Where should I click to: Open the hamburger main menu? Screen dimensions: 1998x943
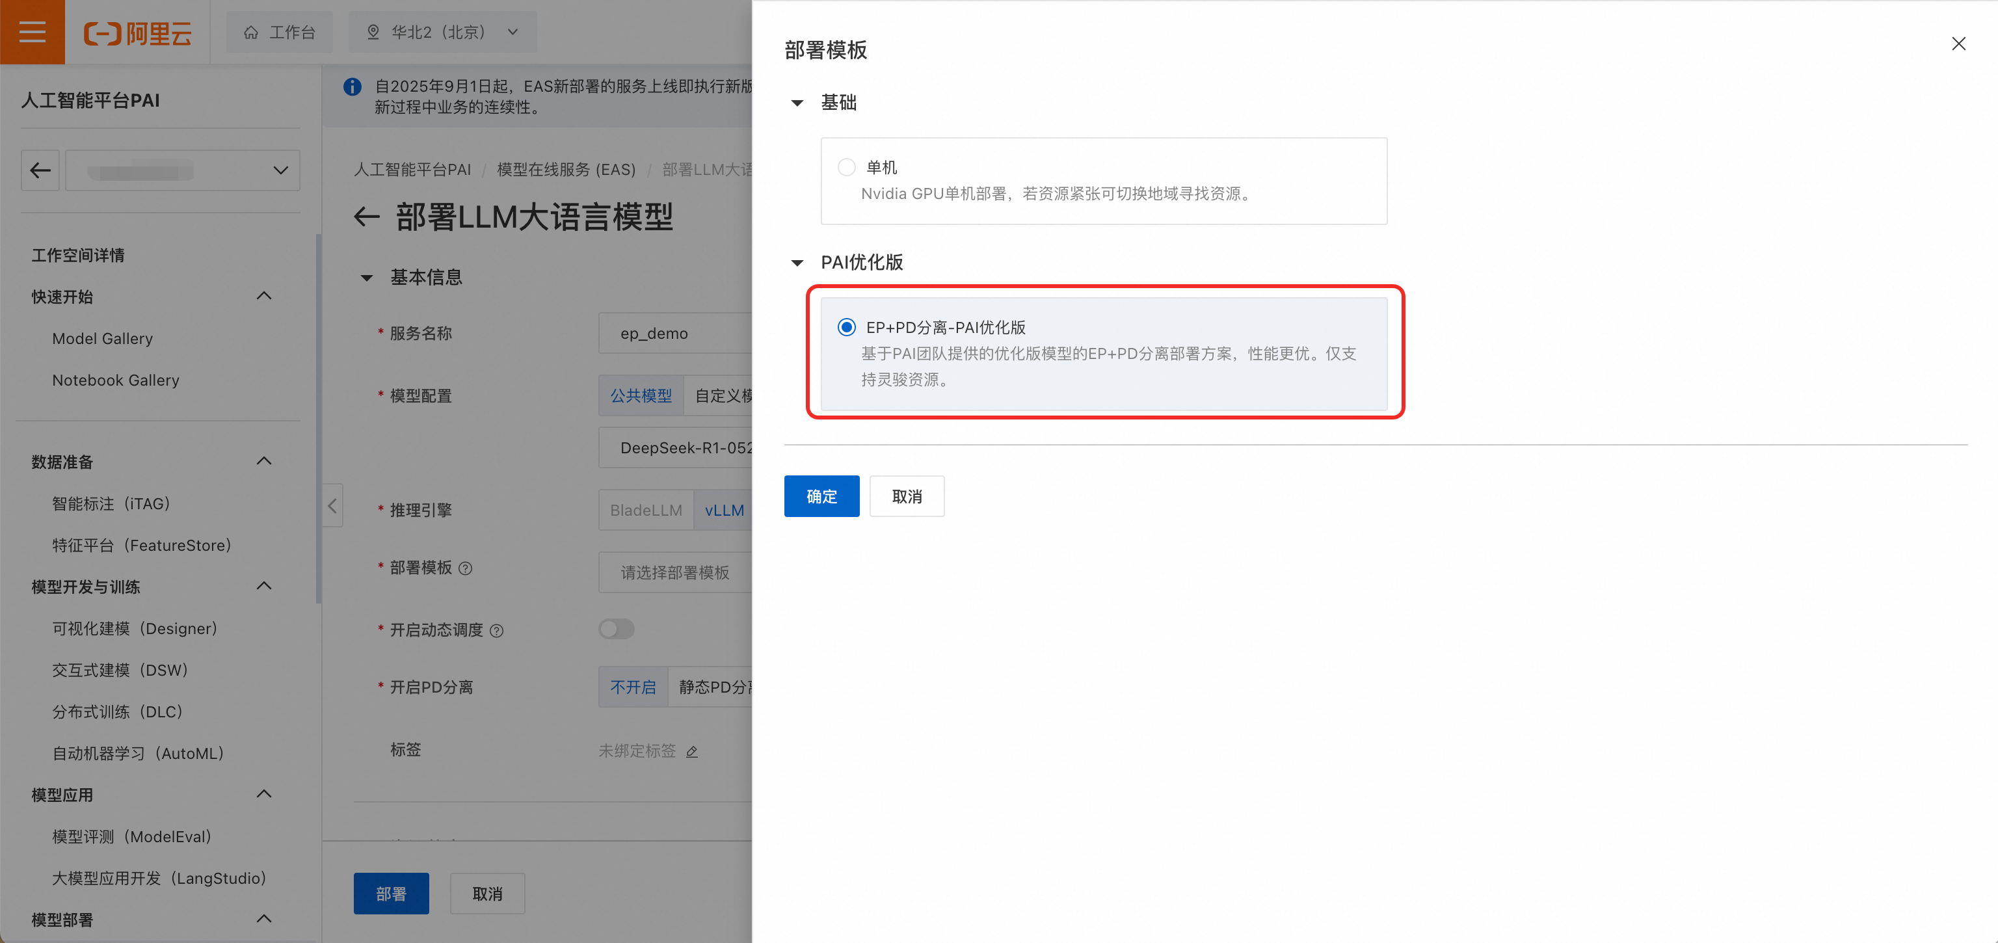coord(32,32)
